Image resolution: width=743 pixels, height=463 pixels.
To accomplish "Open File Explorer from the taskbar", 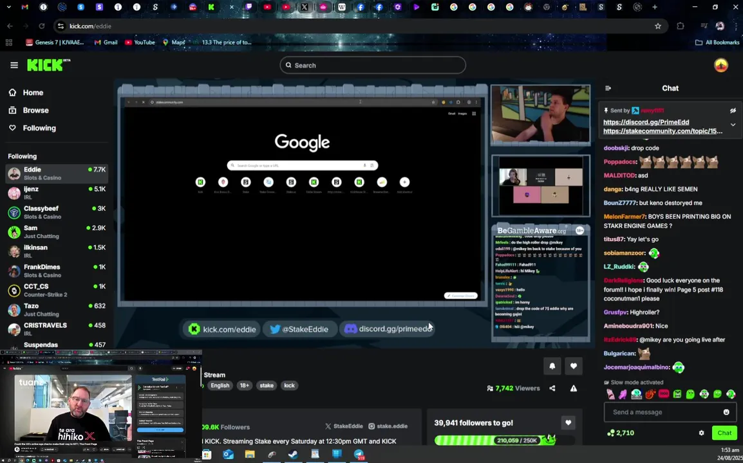I will (x=250, y=455).
